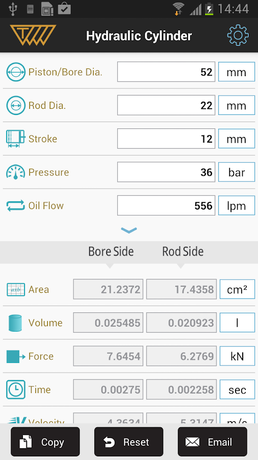Tap the Piston/Bore diameter circle icon
This screenshot has width=258, height=460.
[16, 72]
